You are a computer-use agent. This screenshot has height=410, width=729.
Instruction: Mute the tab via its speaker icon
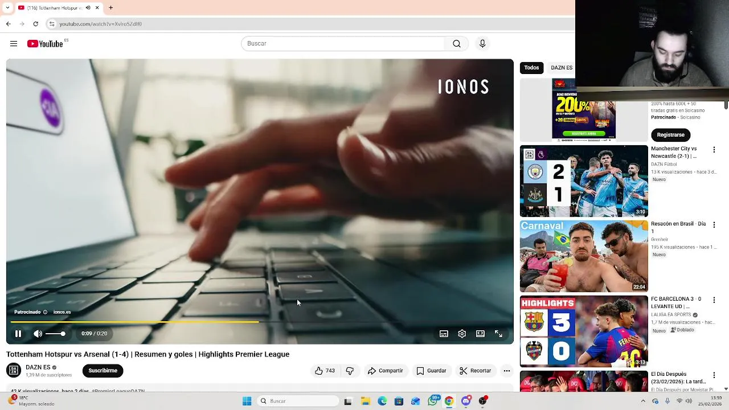point(88,8)
